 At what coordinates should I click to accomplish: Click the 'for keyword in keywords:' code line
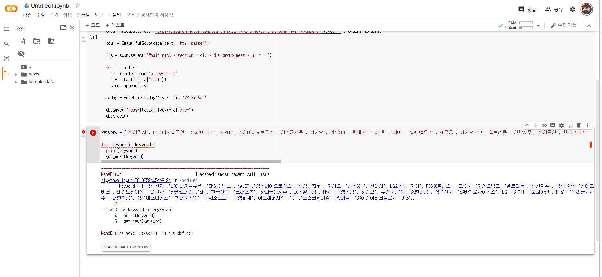(128, 145)
